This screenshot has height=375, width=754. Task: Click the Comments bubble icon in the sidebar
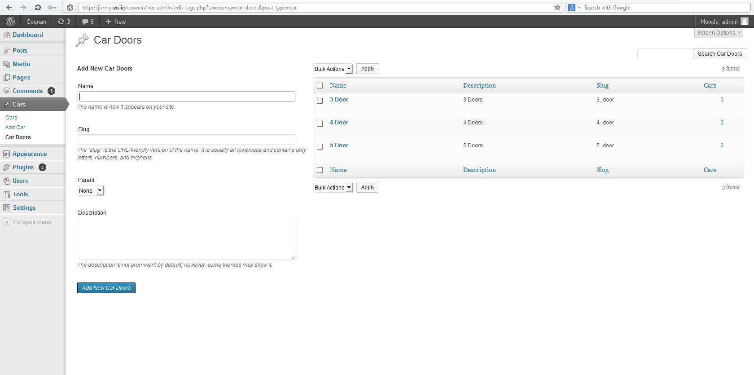point(6,91)
